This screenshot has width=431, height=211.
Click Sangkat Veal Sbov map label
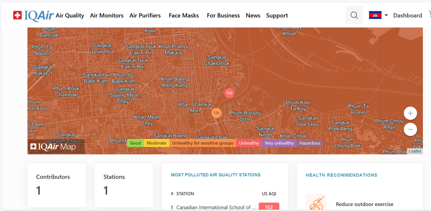(x=307, y=121)
